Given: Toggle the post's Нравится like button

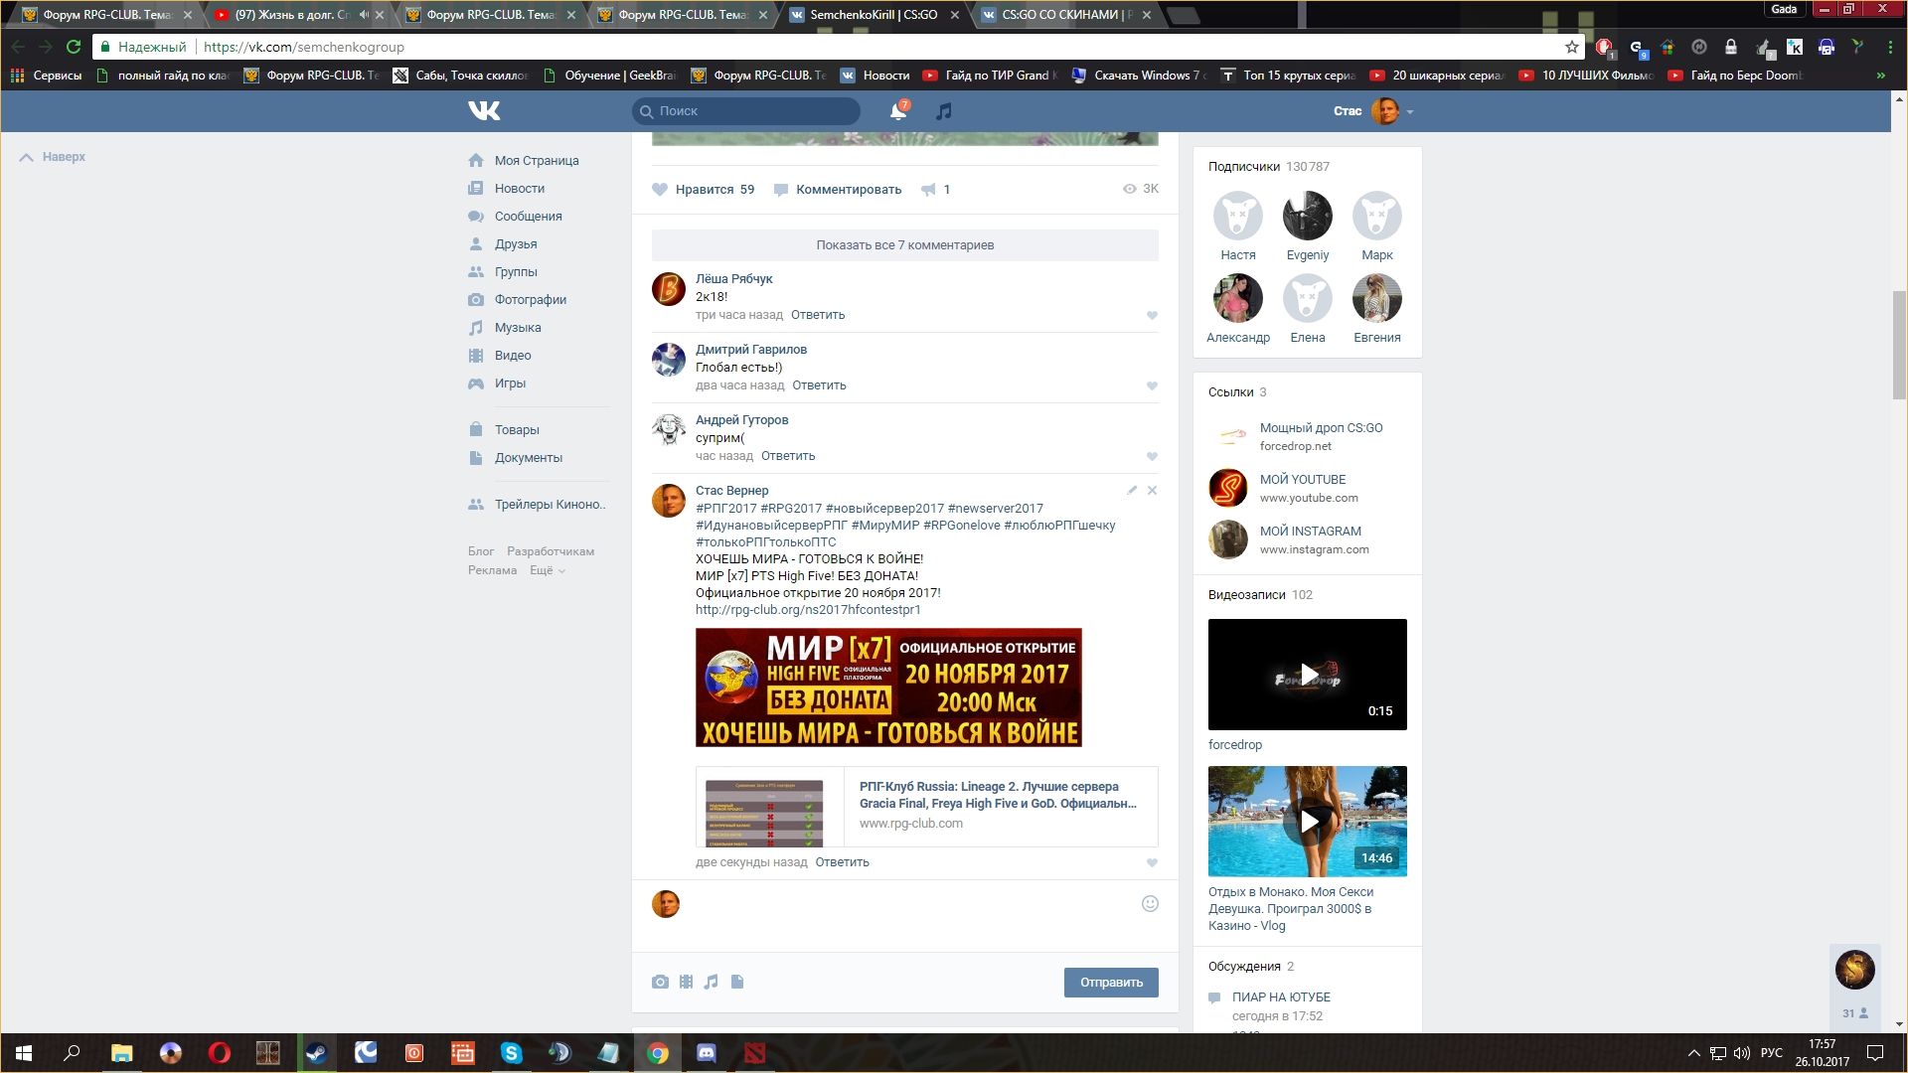Looking at the screenshot, I should 703,190.
